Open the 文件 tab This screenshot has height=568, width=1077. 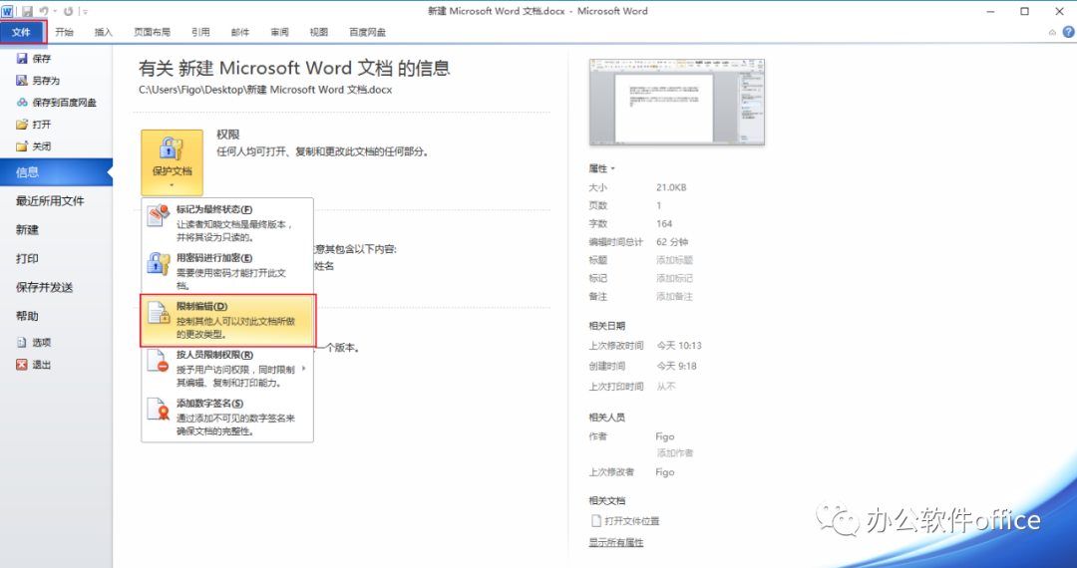(23, 32)
